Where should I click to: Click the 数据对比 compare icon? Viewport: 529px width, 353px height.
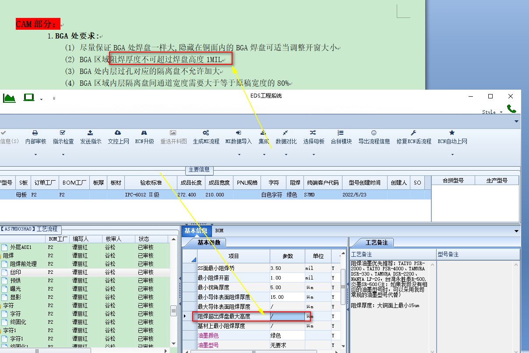(286, 133)
